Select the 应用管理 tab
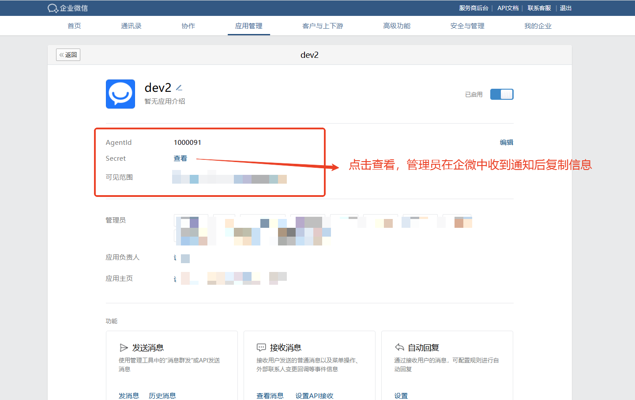The width and height of the screenshot is (635, 400). click(249, 26)
